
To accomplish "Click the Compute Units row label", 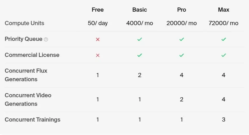I will (25, 23).
